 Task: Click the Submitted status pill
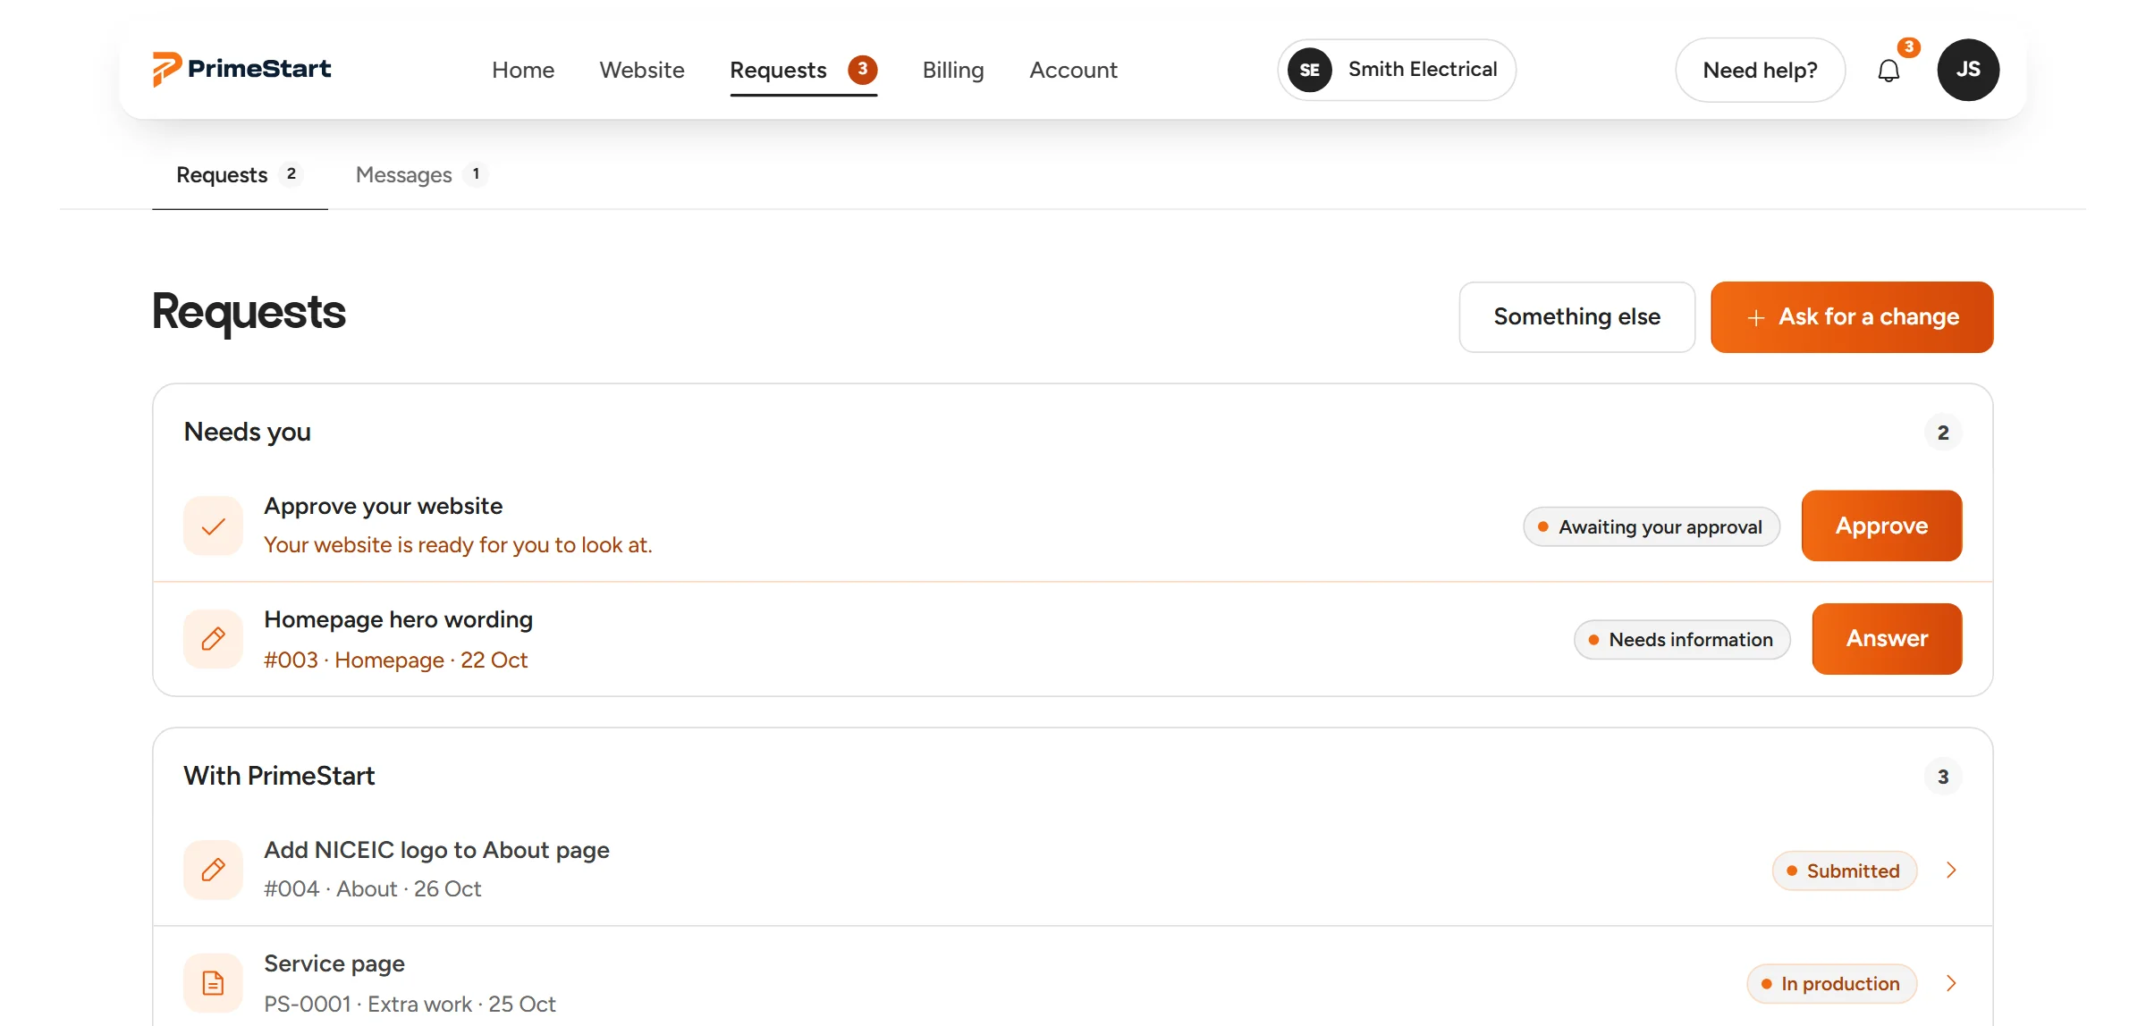[1845, 870]
